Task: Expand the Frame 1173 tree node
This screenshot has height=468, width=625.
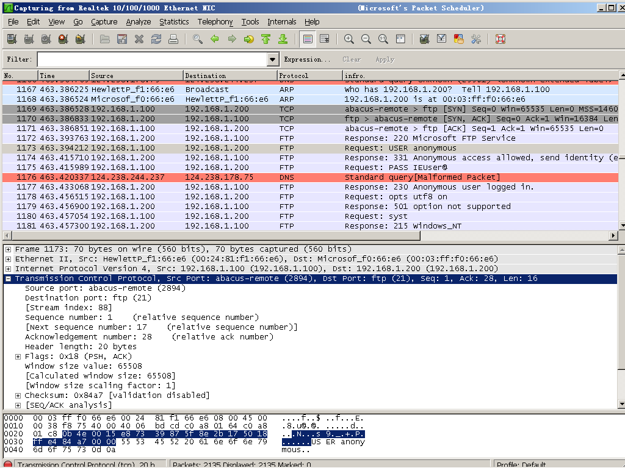Action: [x=8, y=249]
